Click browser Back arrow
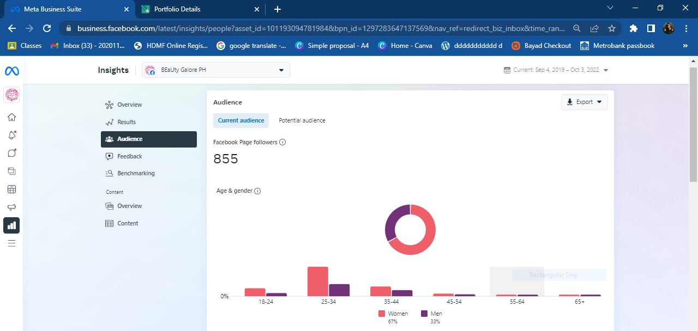698x331 pixels. point(12,28)
